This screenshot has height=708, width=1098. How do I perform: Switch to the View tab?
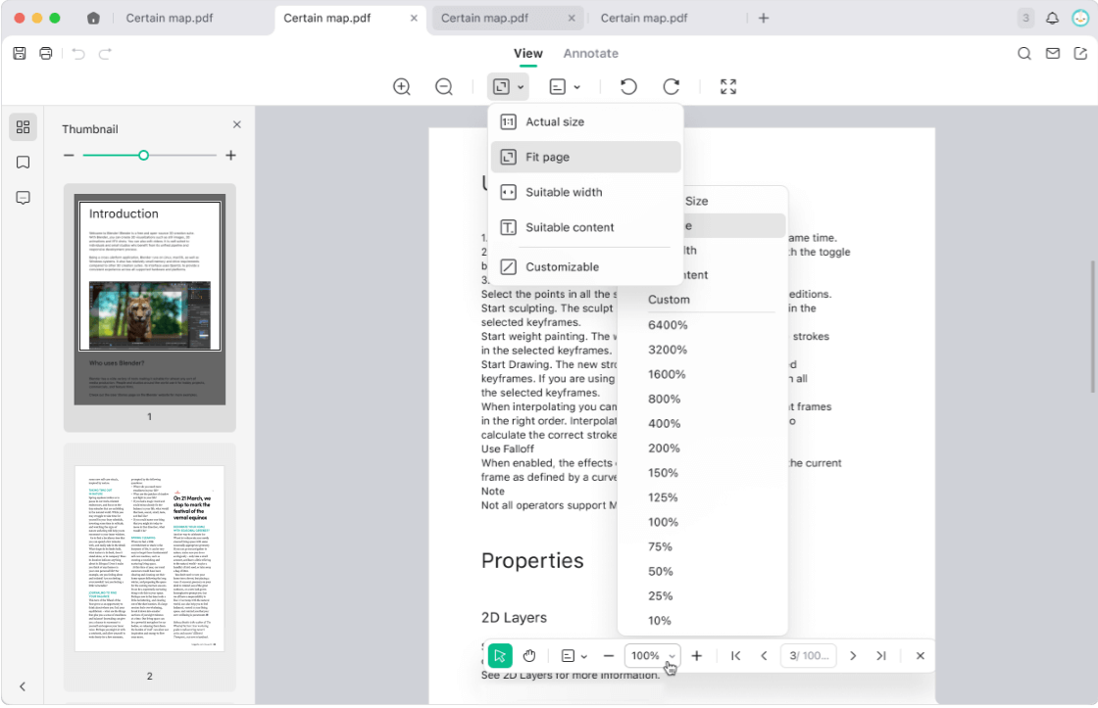pyautogui.click(x=528, y=53)
